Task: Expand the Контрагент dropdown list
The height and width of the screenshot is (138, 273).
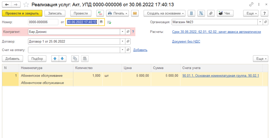Action: click(x=122, y=32)
